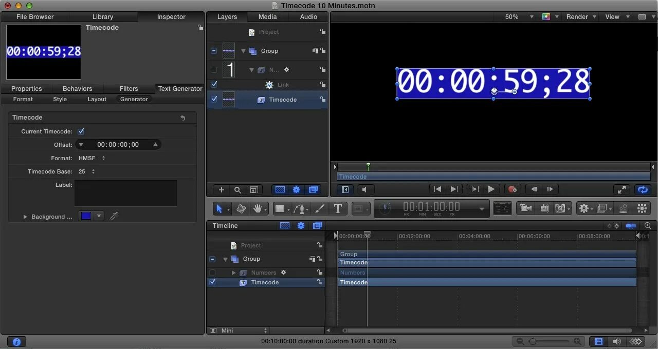Switch to the Audio tab

tap(308, 17)
